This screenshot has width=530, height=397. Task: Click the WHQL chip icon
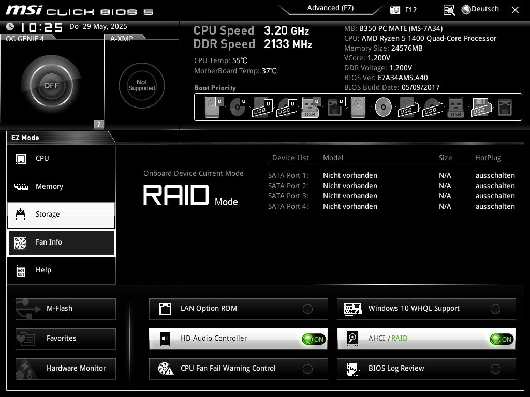click(353, 309)
